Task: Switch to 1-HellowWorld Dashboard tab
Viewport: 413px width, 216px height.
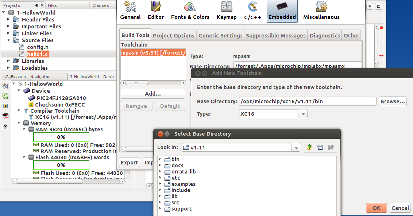Action: click(x=92, y=77)
